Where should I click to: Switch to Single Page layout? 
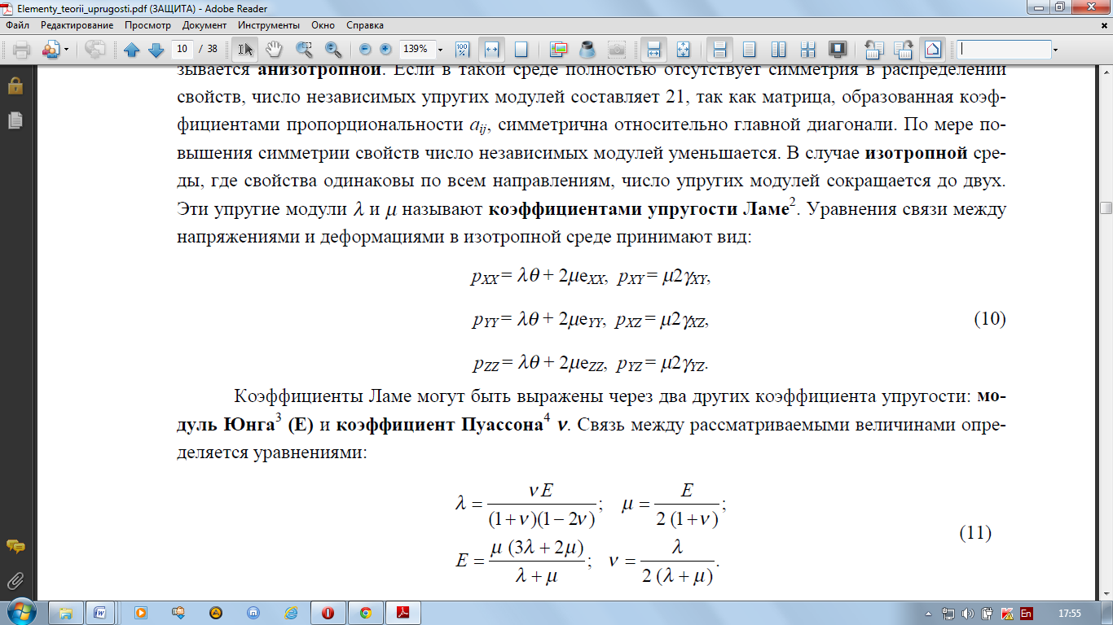750,49
